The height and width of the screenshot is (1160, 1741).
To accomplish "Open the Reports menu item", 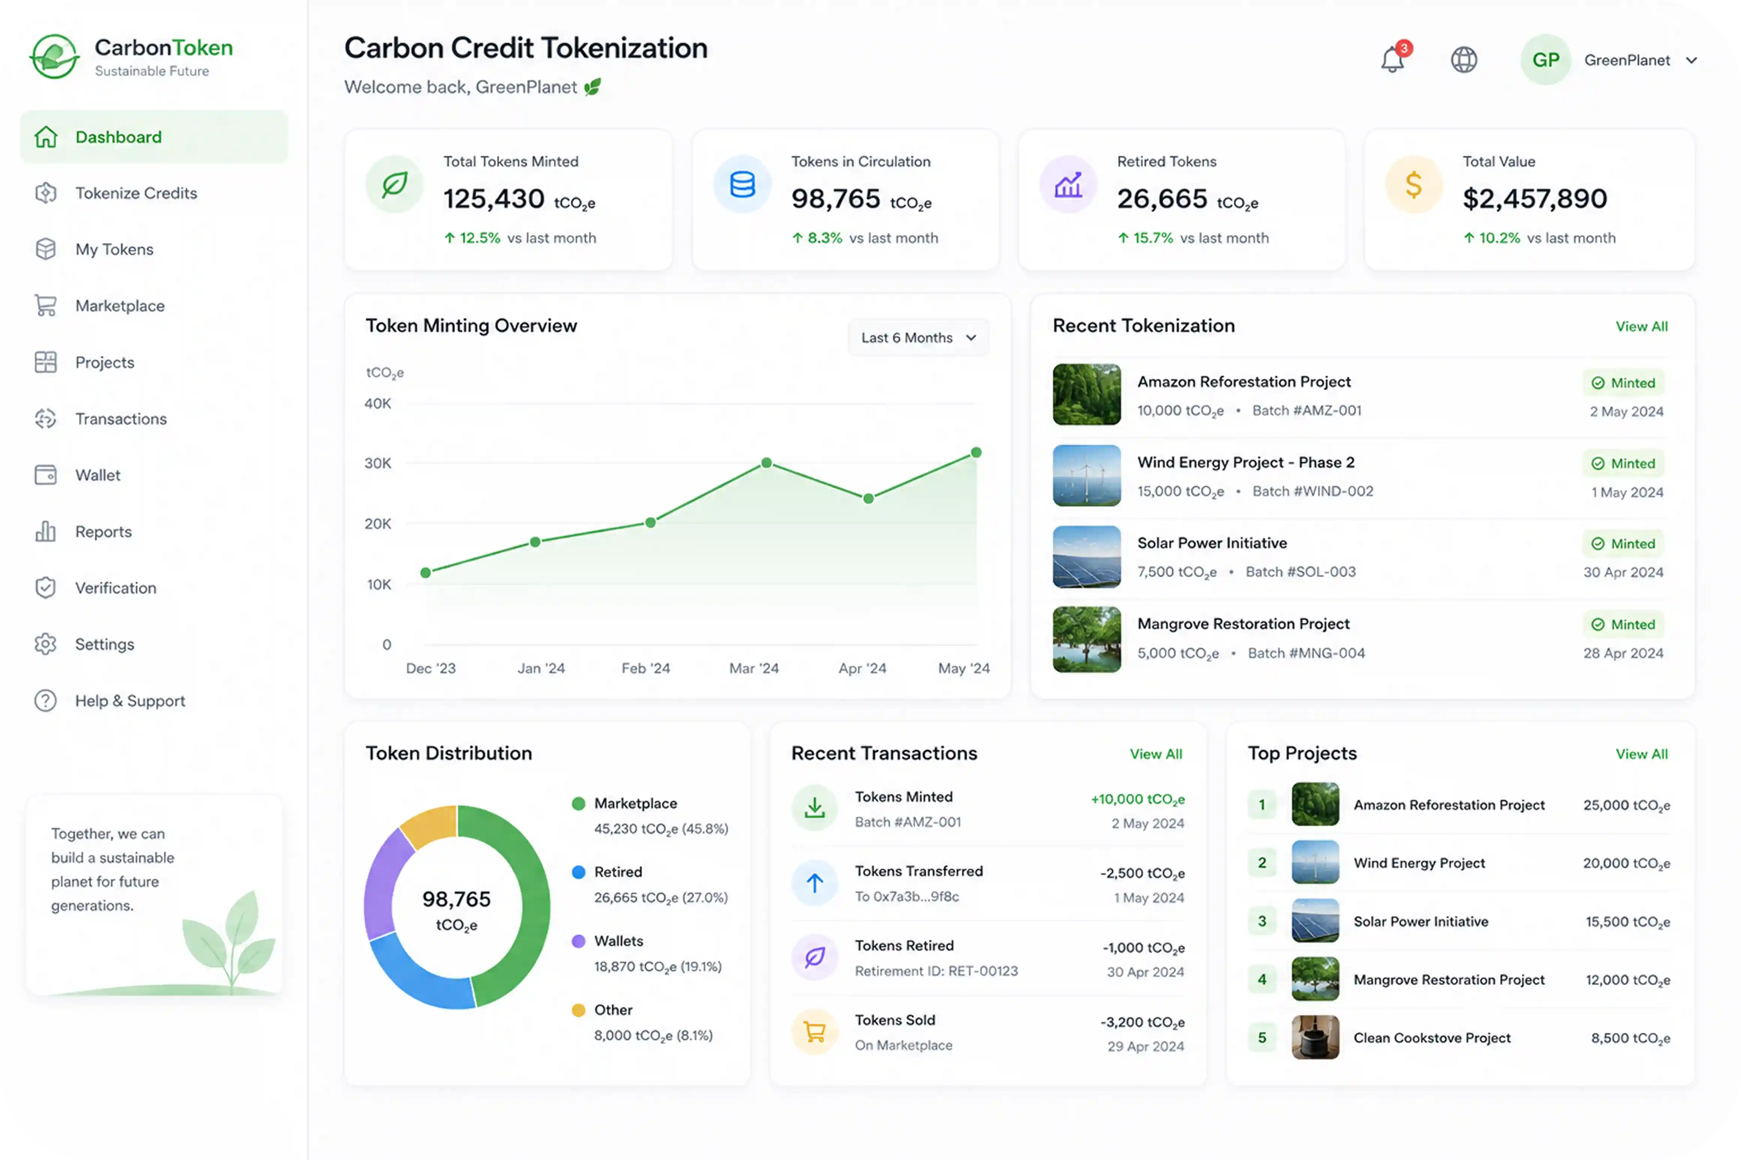I will (153, 531).
